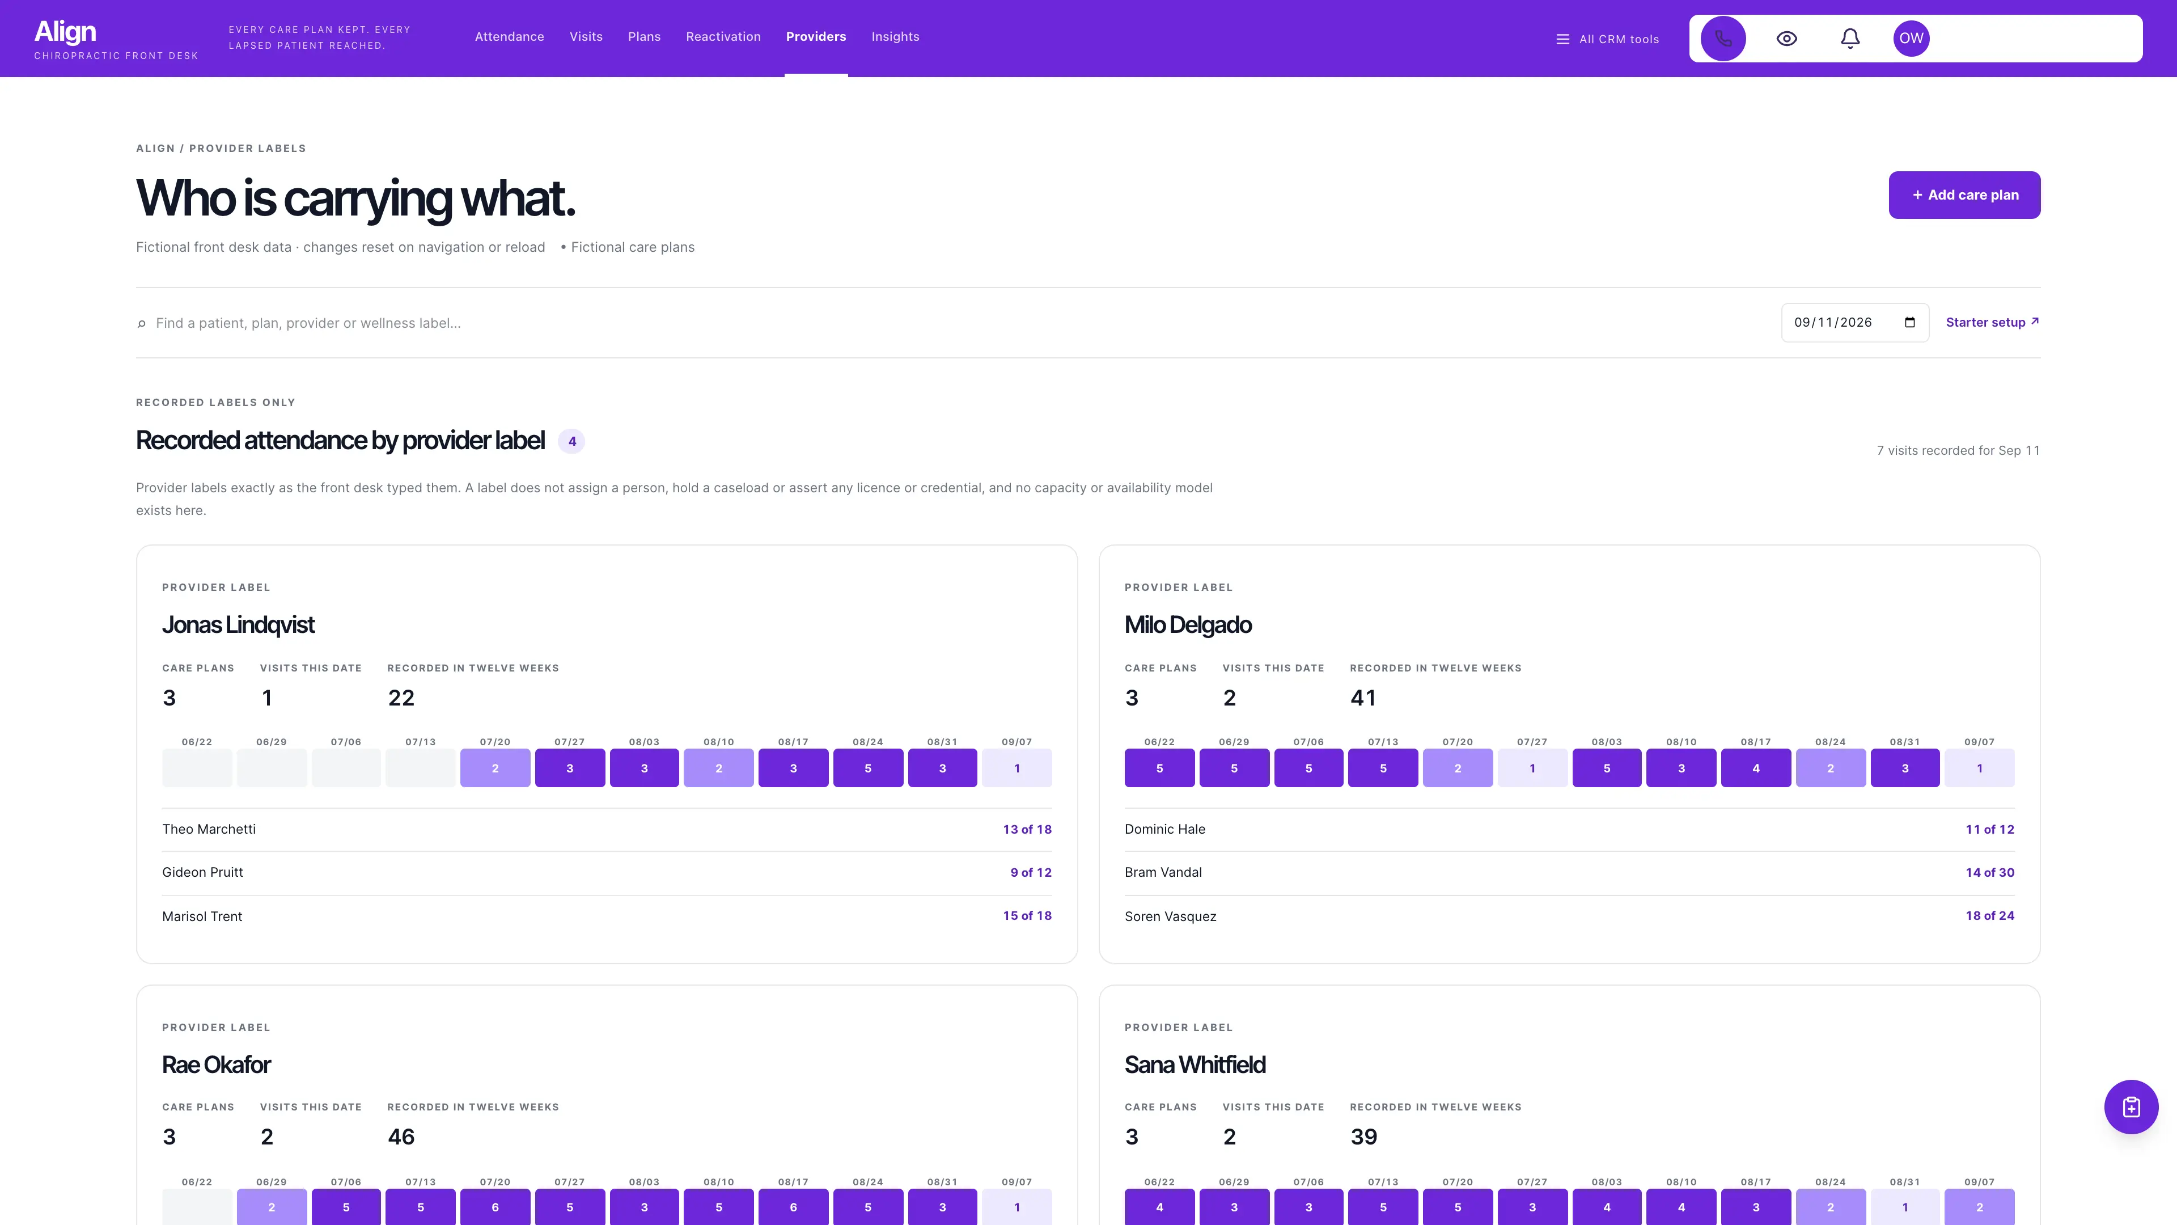Viewport: 2177px width, 1225px height.
Task: Open Marisol Trent patient row
Action: point(607,916)
